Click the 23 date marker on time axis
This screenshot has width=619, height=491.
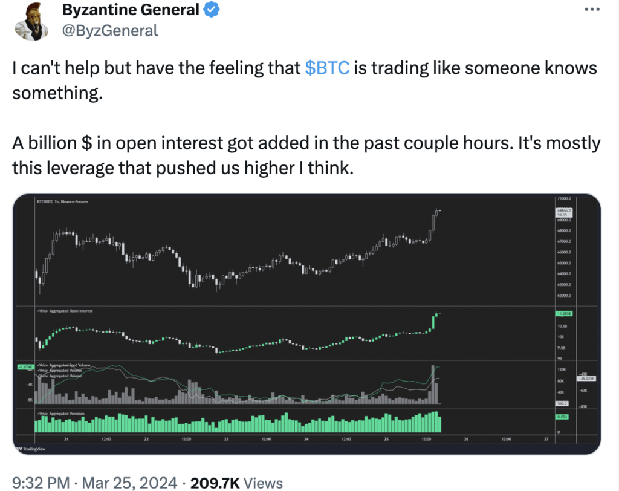coord(225,440)
